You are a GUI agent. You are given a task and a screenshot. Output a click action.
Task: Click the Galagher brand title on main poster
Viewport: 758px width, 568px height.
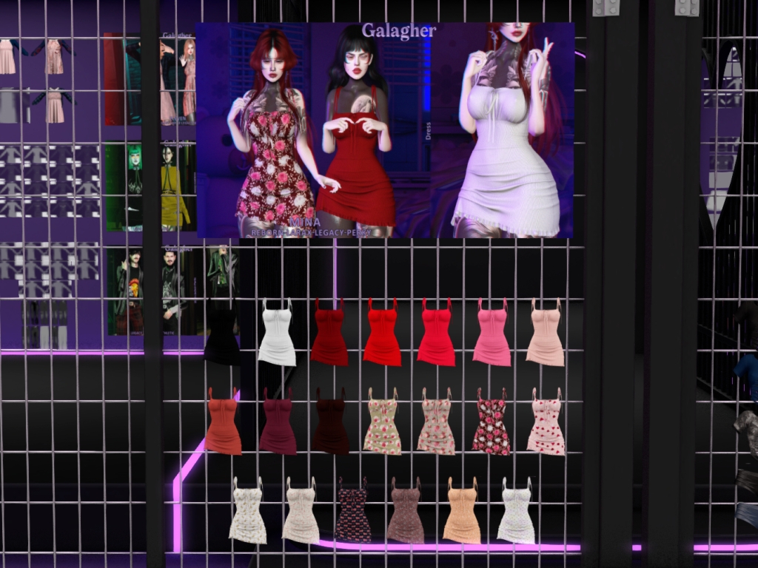click(x=398, y=30)
